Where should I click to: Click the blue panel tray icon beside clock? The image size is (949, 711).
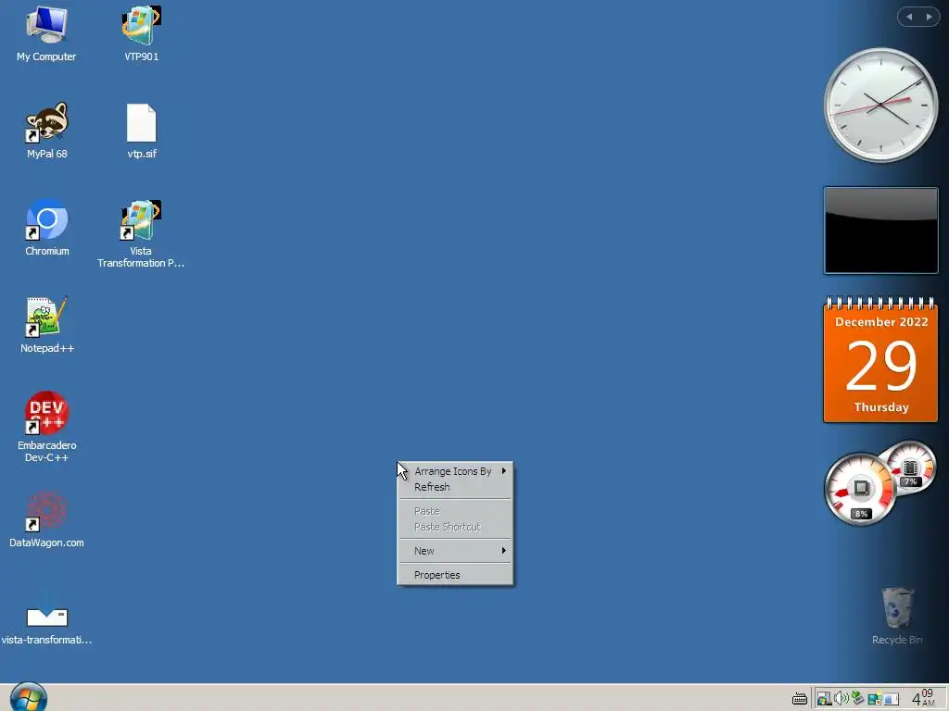(891, 699)
